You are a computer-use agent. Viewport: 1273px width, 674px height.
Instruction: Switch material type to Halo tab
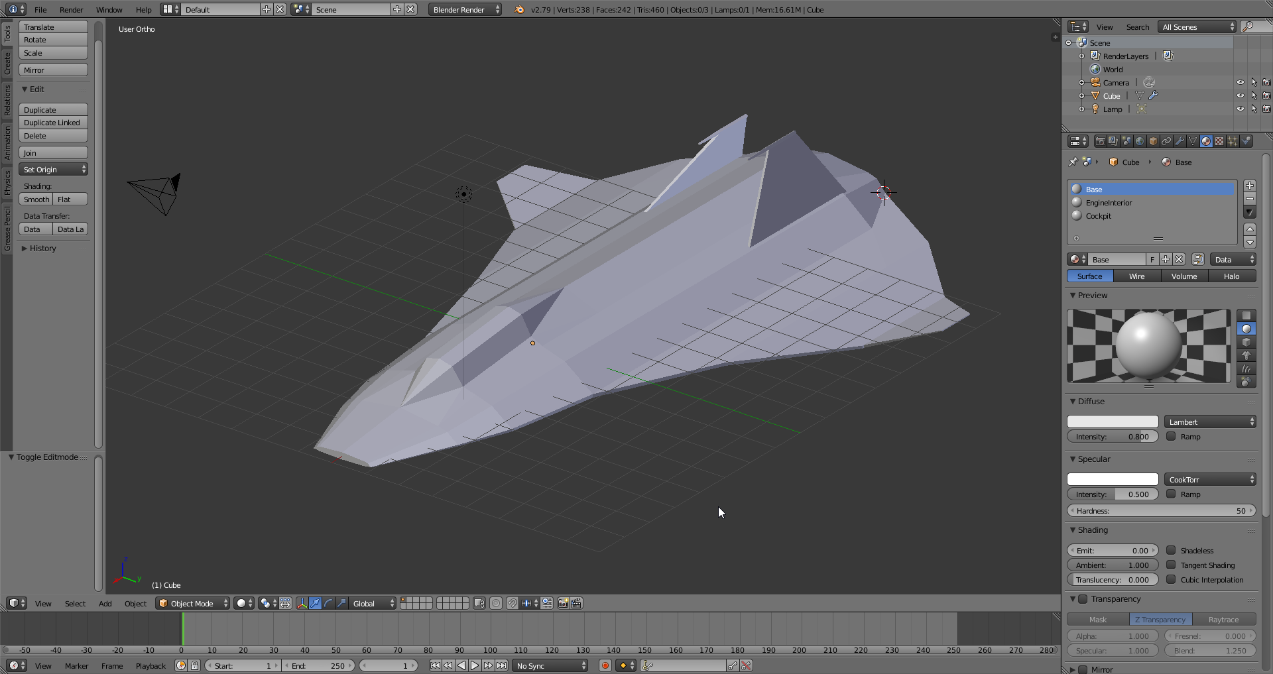coord(1232,276)
